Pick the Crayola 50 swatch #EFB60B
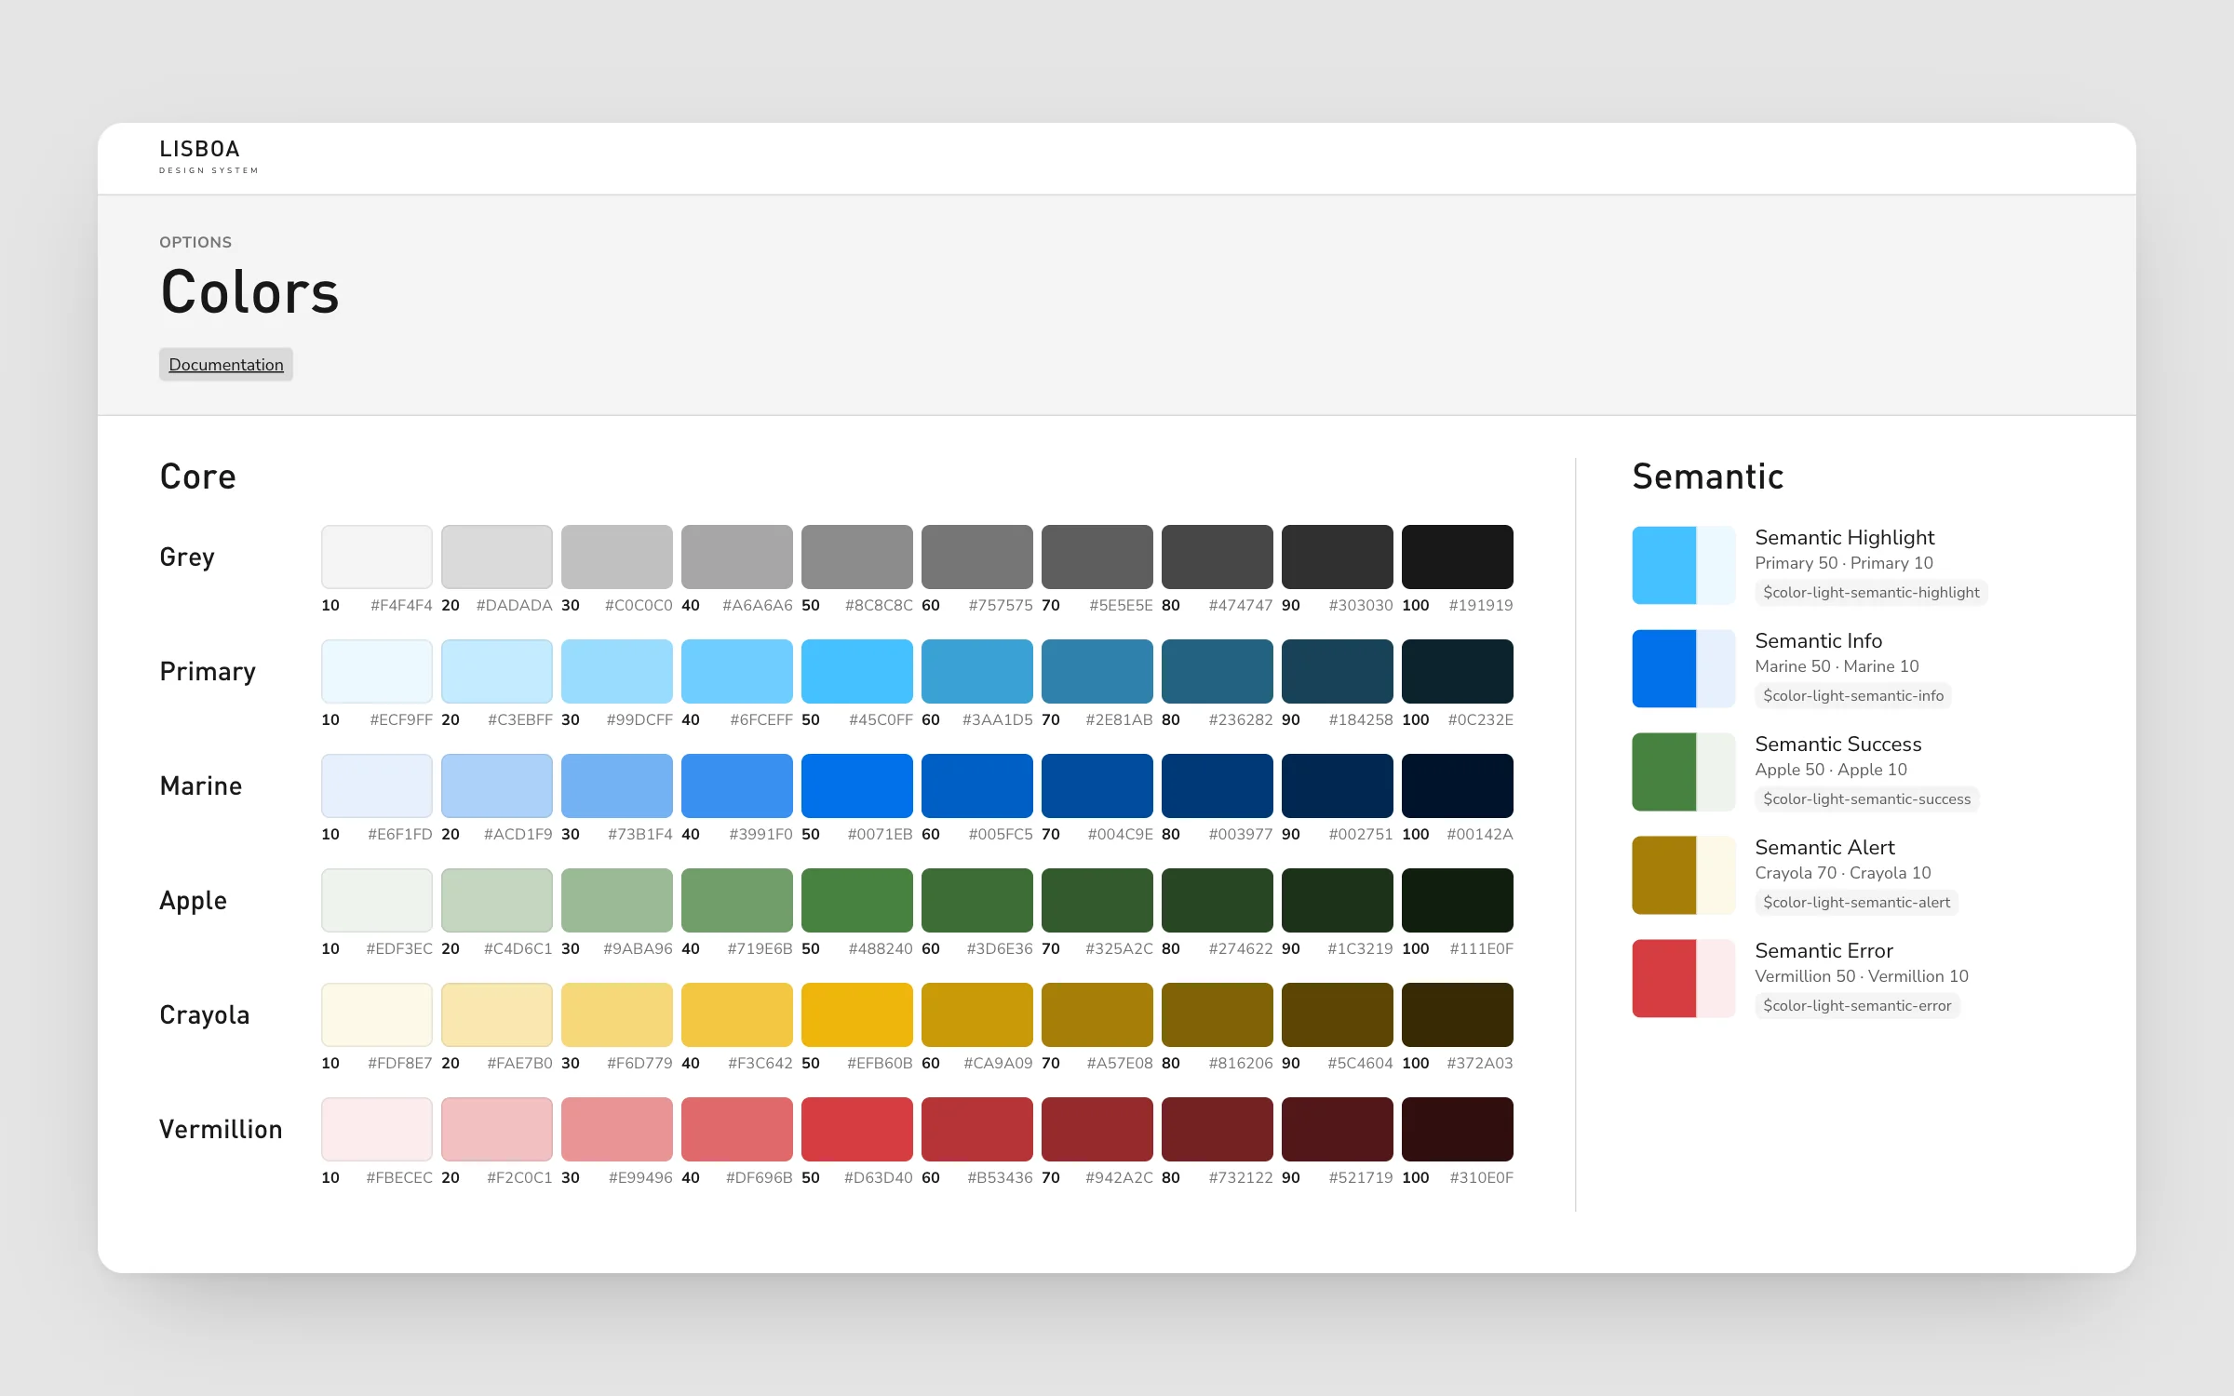2234x1396 pixels. tap(857, 1014)
